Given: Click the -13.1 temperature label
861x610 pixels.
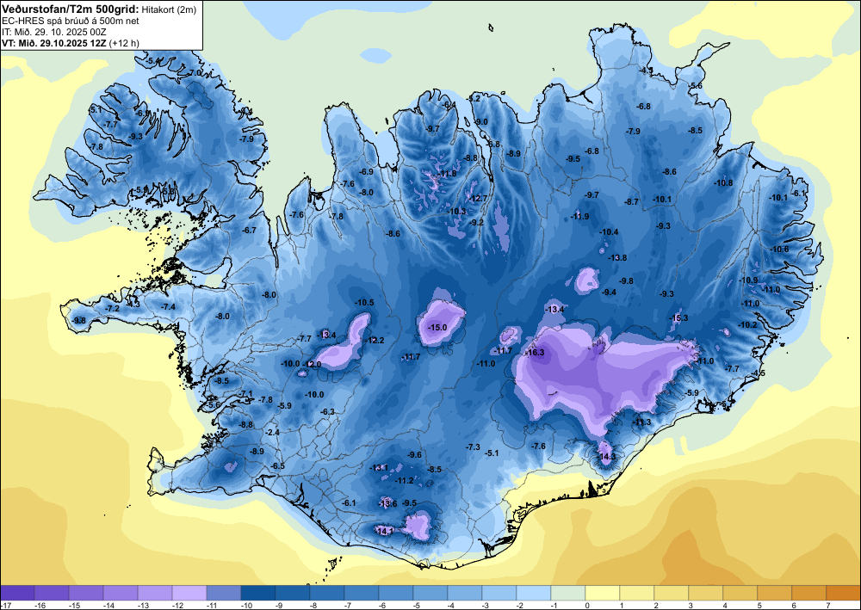Looking at the screenshot, I should pos(379,467).
